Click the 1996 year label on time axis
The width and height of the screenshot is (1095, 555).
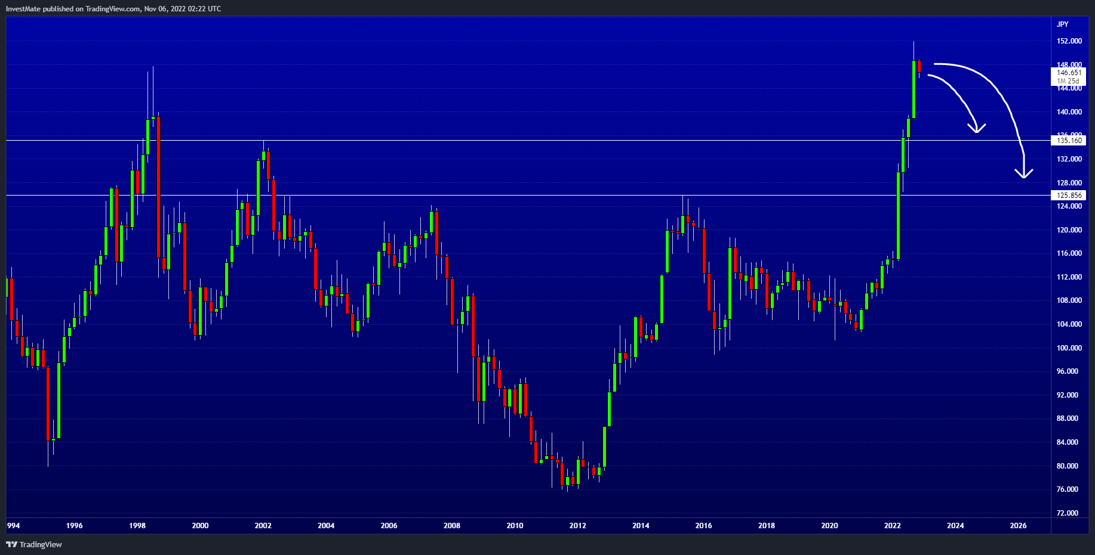(x=75, y=526)
